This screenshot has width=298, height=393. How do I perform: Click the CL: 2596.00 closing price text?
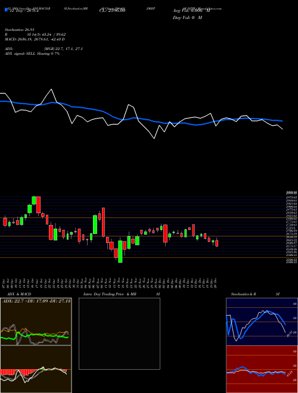(112, 11)
